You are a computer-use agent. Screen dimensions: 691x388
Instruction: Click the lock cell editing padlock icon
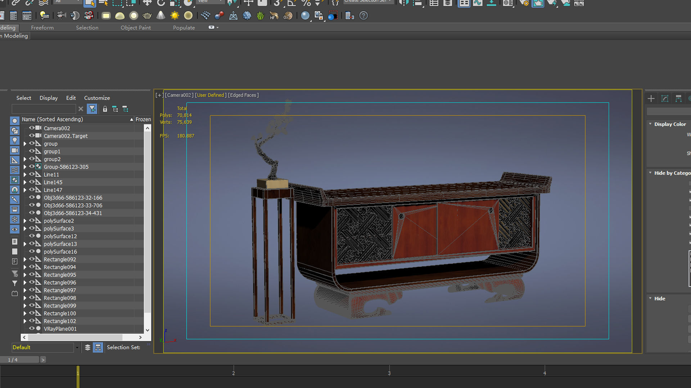click(x=105, y=109)
